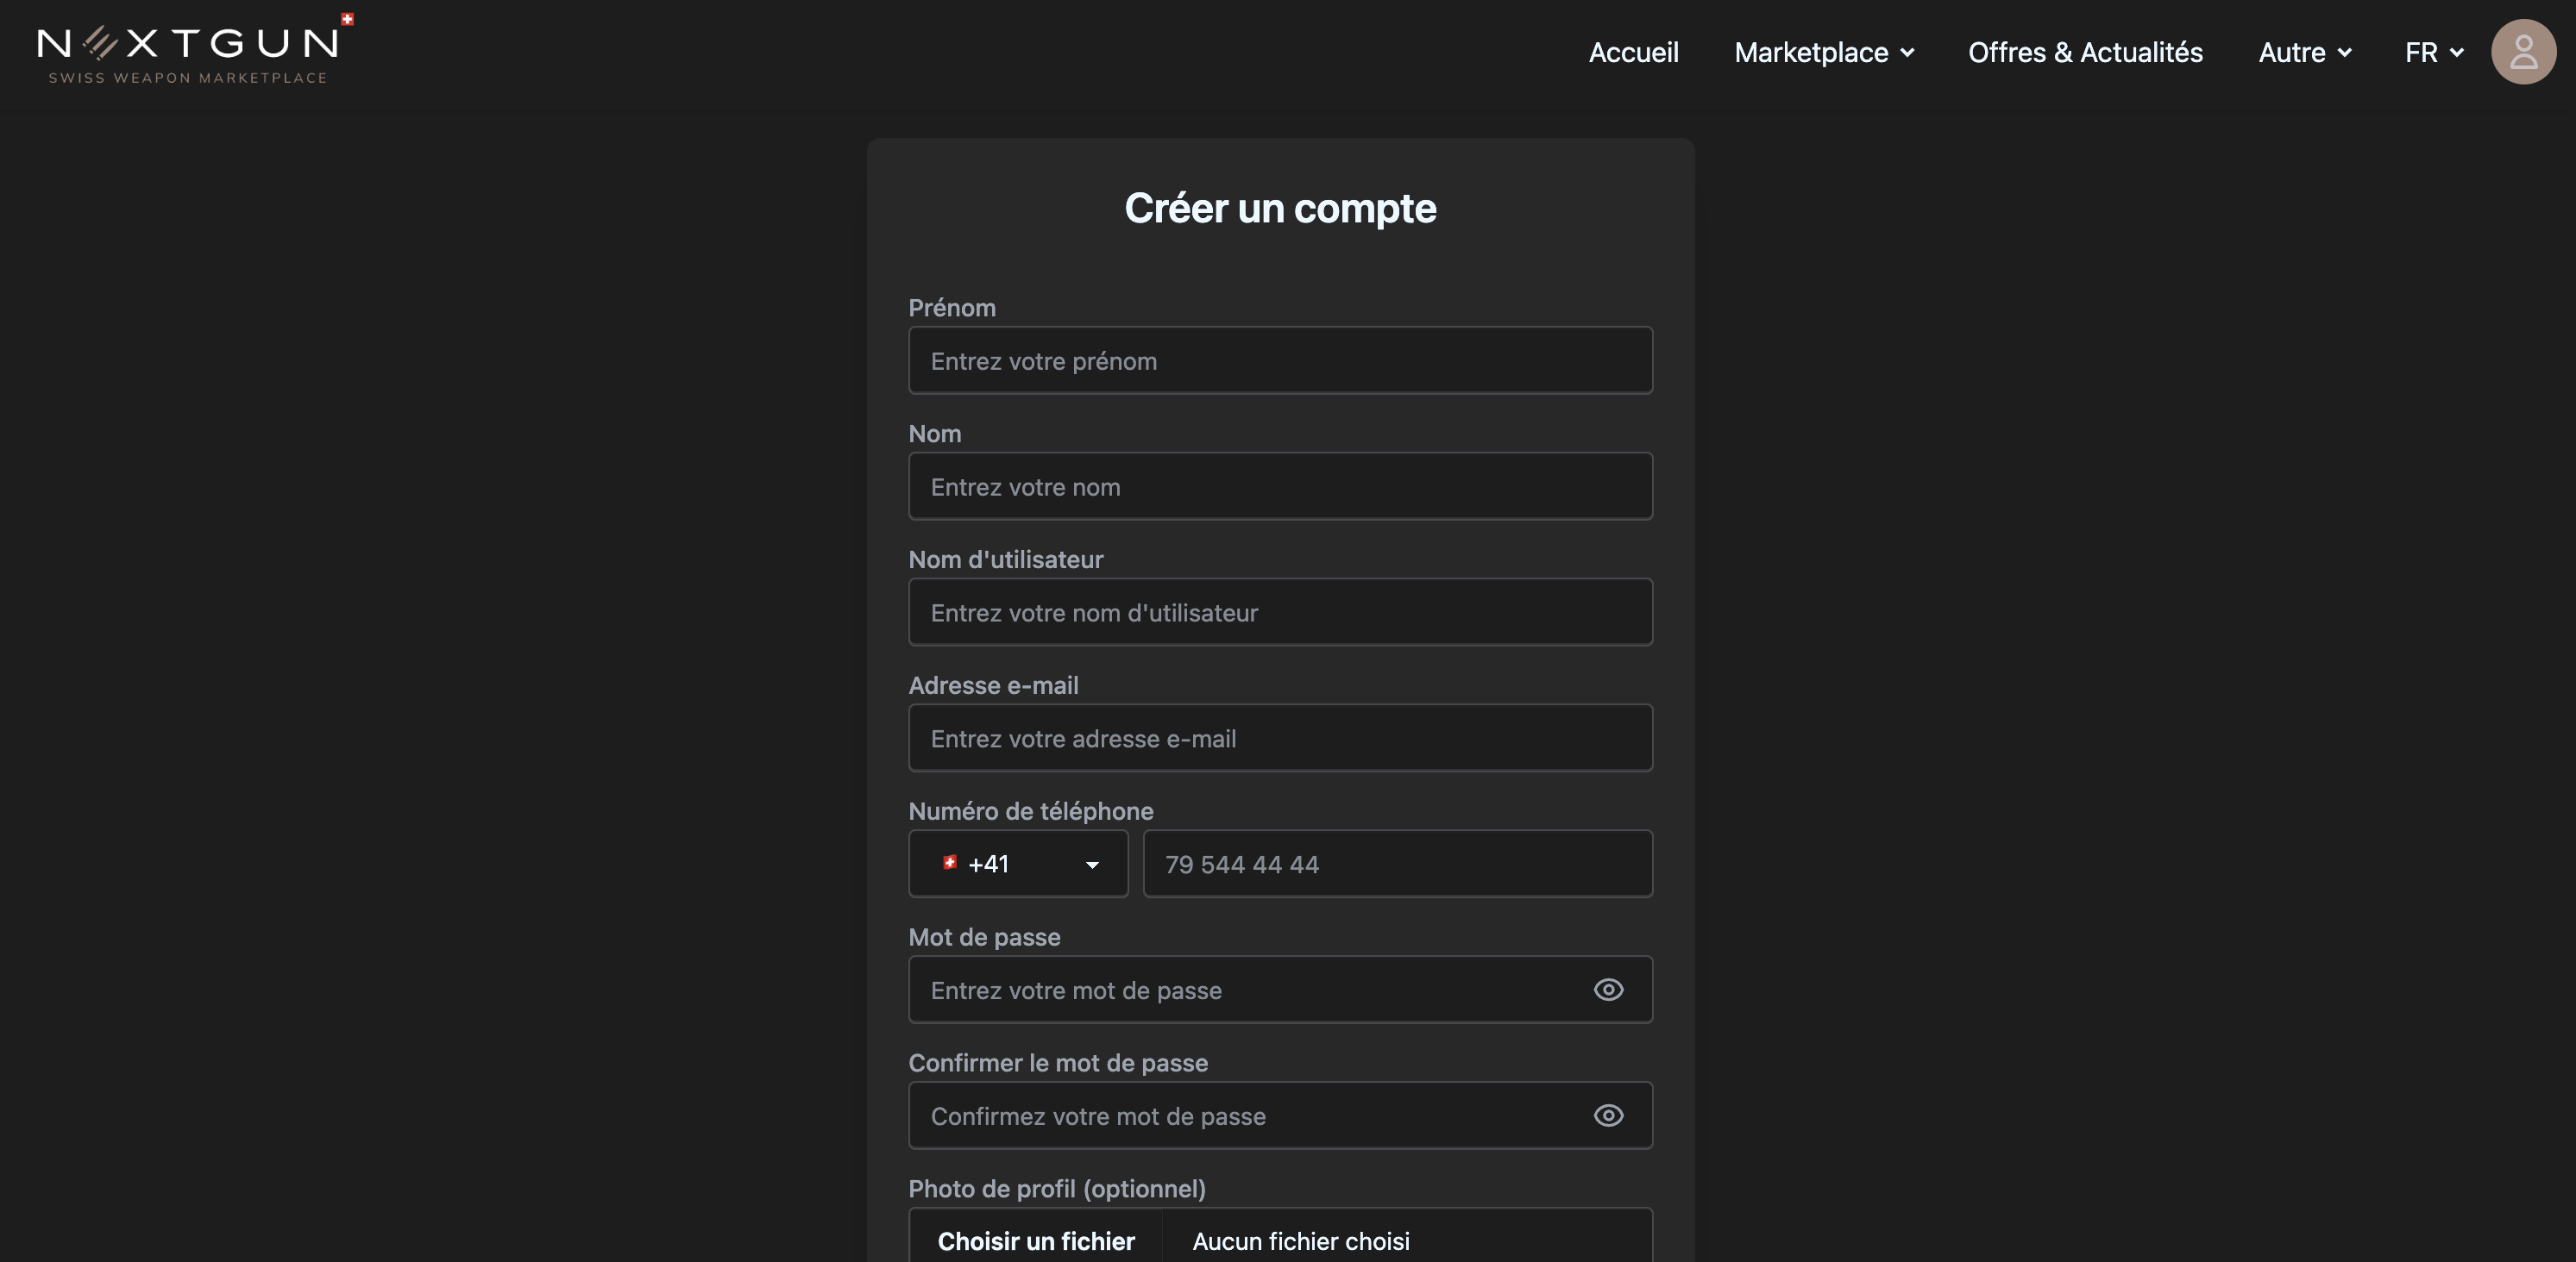Click the Swiss flag in country code selector
2576x1262 pixels.
click(950, 862)
